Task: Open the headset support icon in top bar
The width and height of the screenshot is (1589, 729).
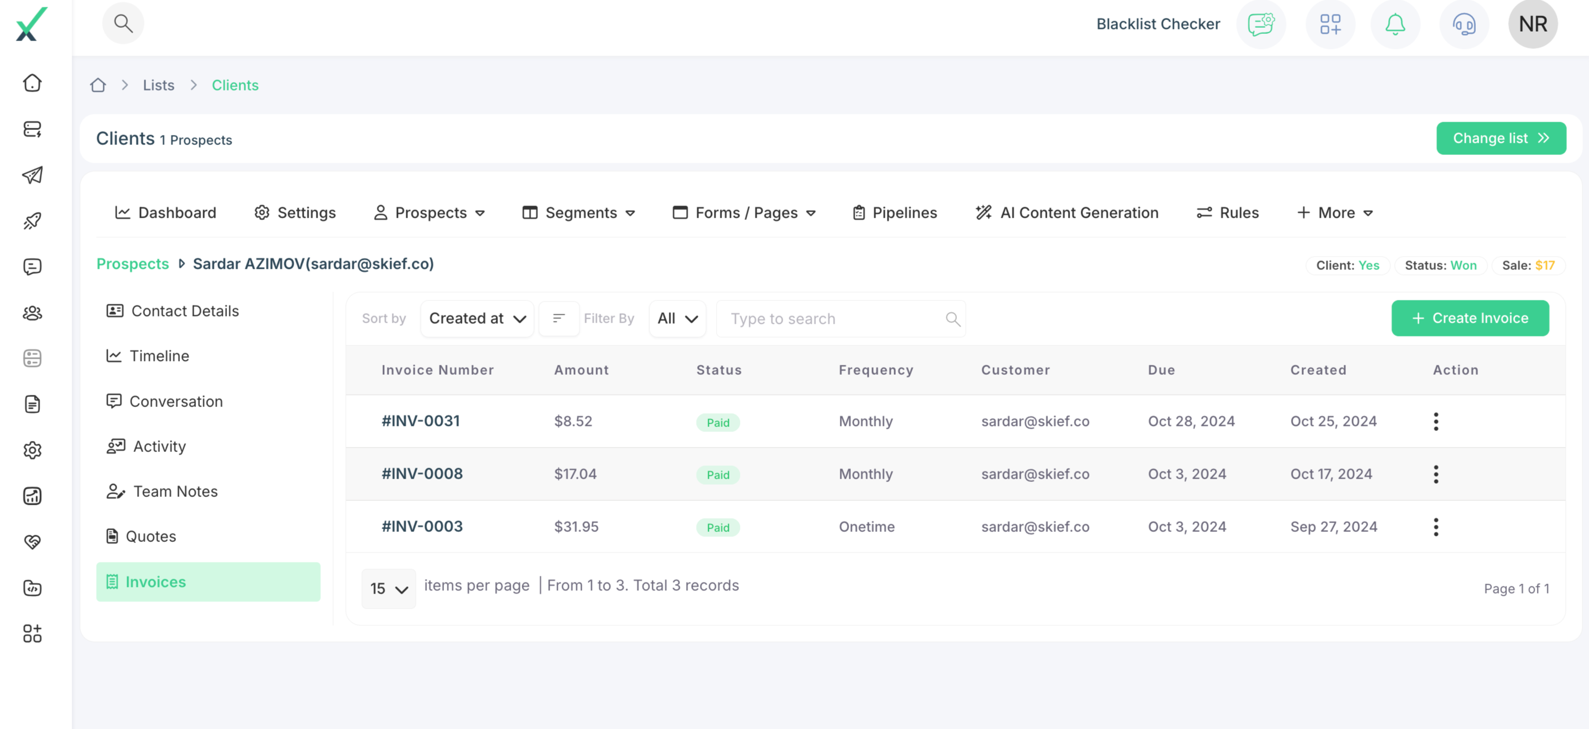Action: [1464, 24]
